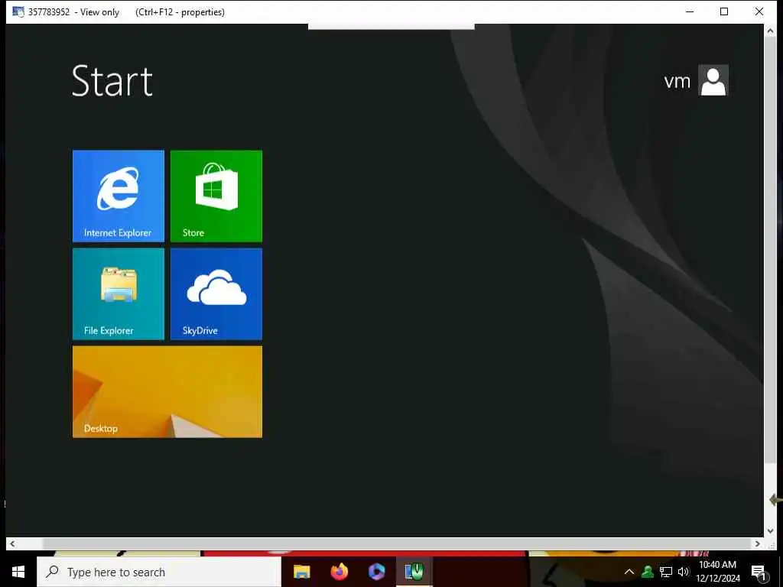
Task: Launch Firefox from the taskbar
Action: tap(339, 572)
